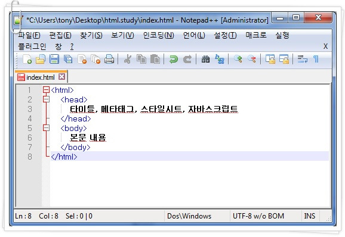Cut selection with the scissors icon

pos(128,60)
